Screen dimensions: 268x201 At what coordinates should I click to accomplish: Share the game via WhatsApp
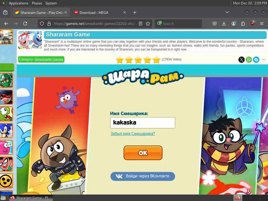pyautogui.click(x=249, y=60)
